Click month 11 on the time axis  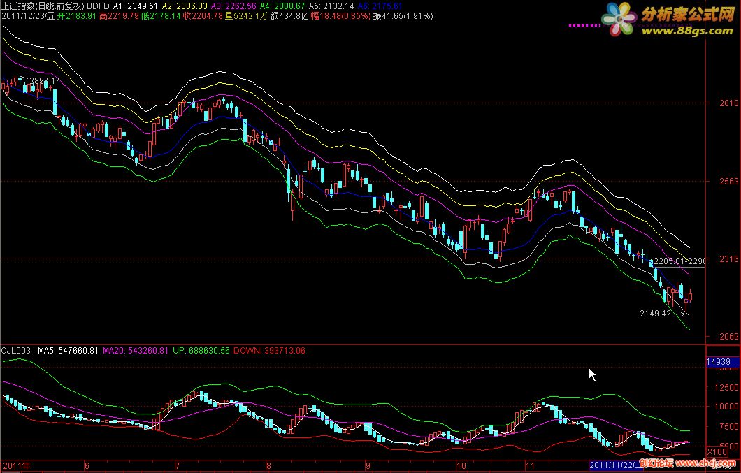coord(530,466)
